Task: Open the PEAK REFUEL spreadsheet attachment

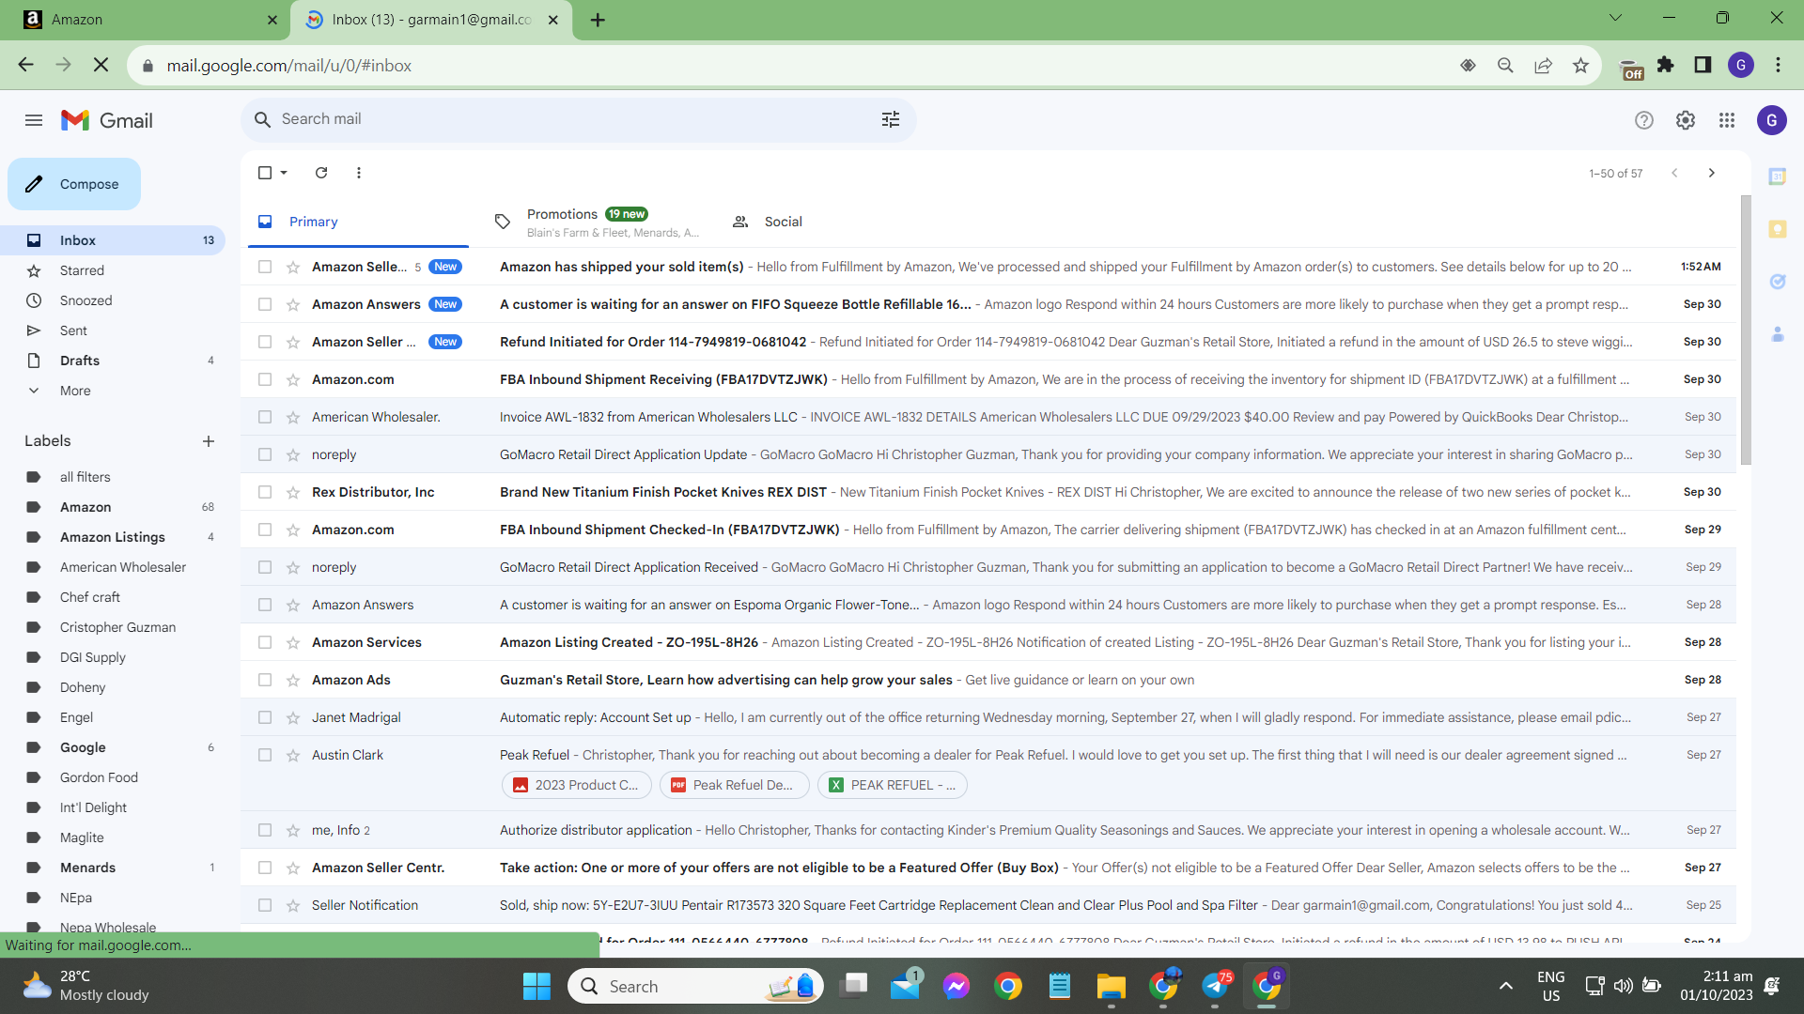Action: pyautogui.click(x=893, y=785)
